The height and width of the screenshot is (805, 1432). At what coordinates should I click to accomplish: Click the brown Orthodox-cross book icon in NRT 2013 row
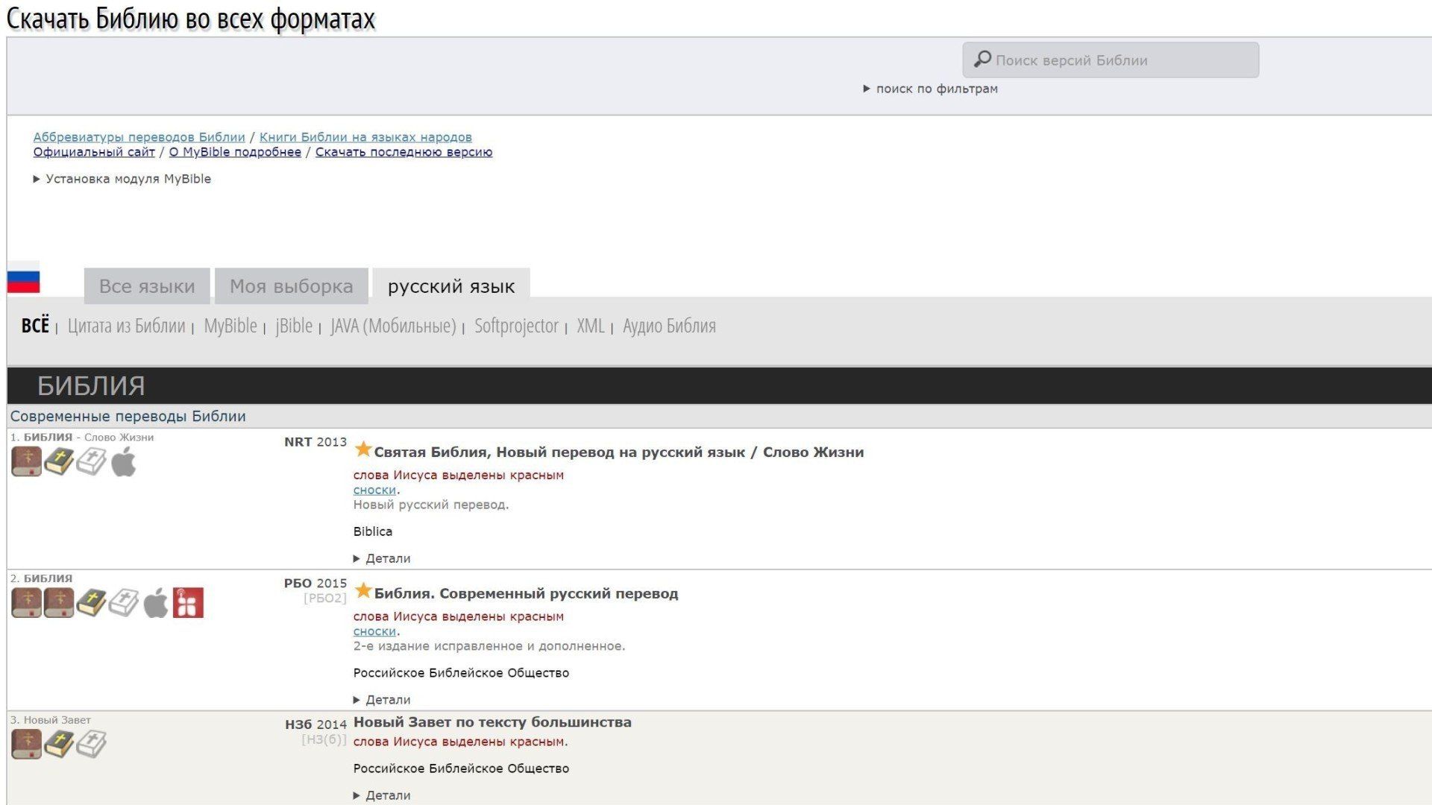[x=26, y=461]
